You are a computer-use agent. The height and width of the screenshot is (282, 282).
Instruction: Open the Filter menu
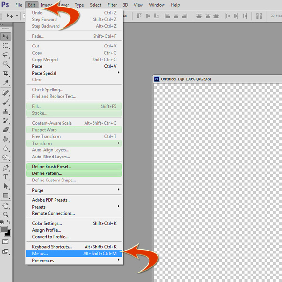(112, 5)
